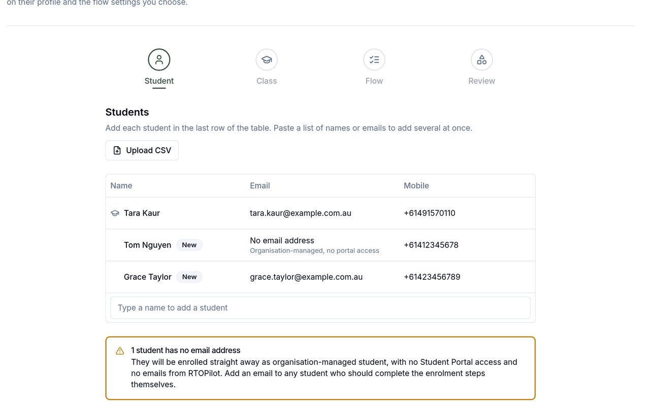Go to the Flow step label
The width and height of the screenshot is (650, 406).
click(374, 81)
